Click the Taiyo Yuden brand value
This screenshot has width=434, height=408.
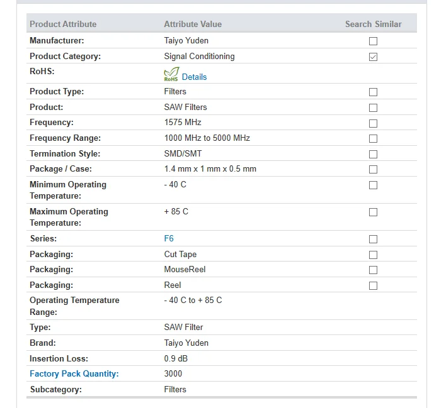click(186, 343)
